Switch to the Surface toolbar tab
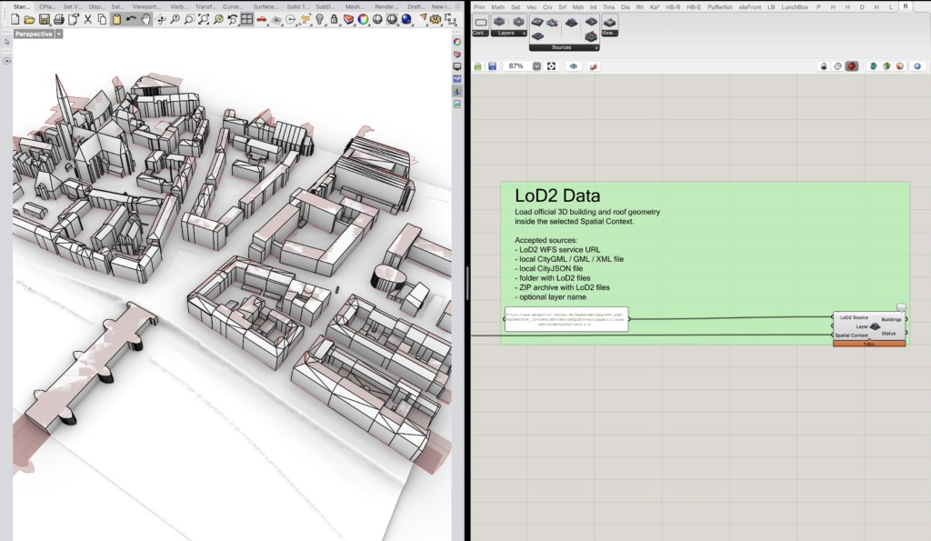Screen dimensions: 931x541 click(265, 6)
